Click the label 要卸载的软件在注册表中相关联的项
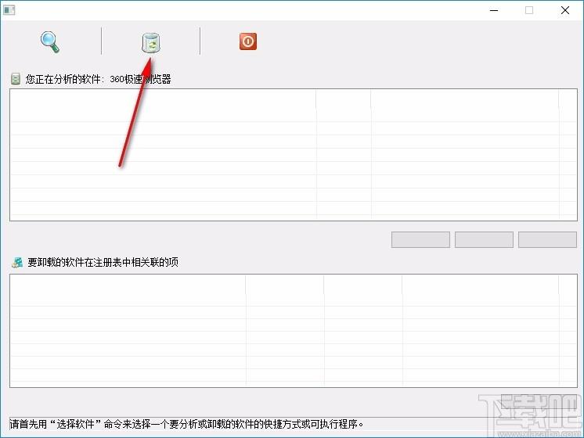Image resolution: width=584 pixels, height=438 pixels. [x=103, y=262]
